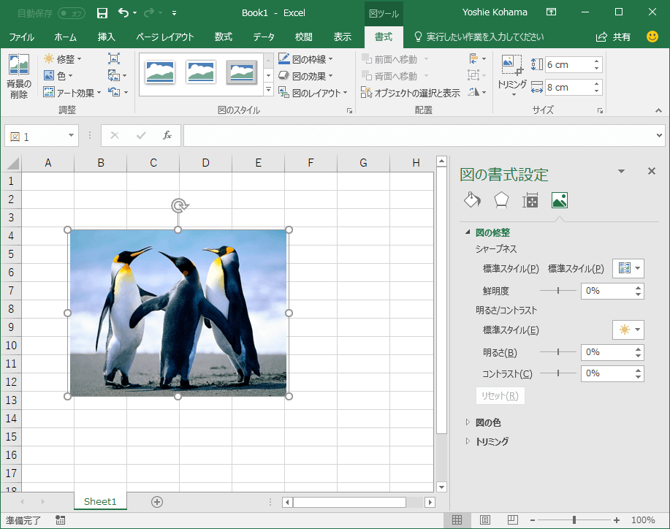Adjust the Contrast (コントラスト) slider
The height and width of the screenshot is (529, 670).
click(558, 373)
